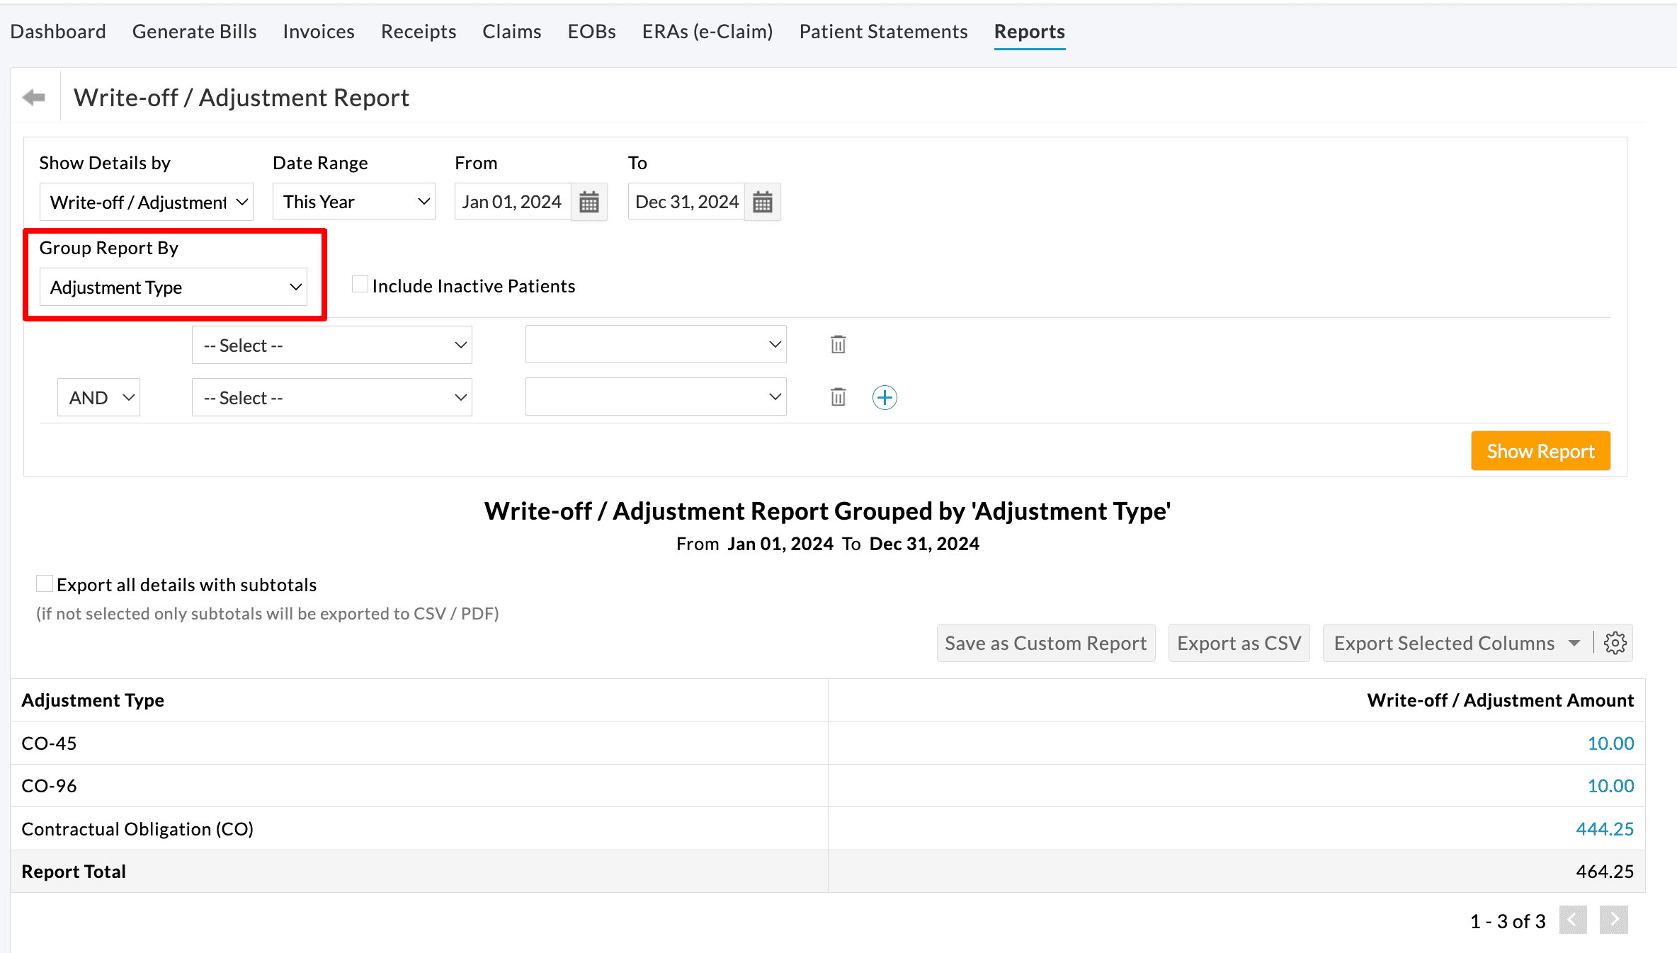Screen dimensions: 1677x953
Task: Open the From date calendar picker
Action: click(x=589, y=201)
